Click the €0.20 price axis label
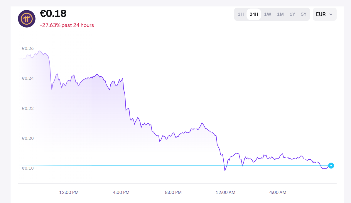The image size is (351, 203). click(28, 138)
